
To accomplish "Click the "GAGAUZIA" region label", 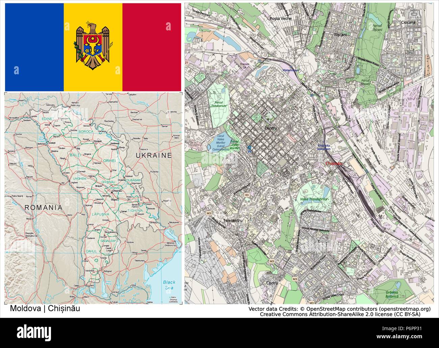I will (x=107, y=241).
